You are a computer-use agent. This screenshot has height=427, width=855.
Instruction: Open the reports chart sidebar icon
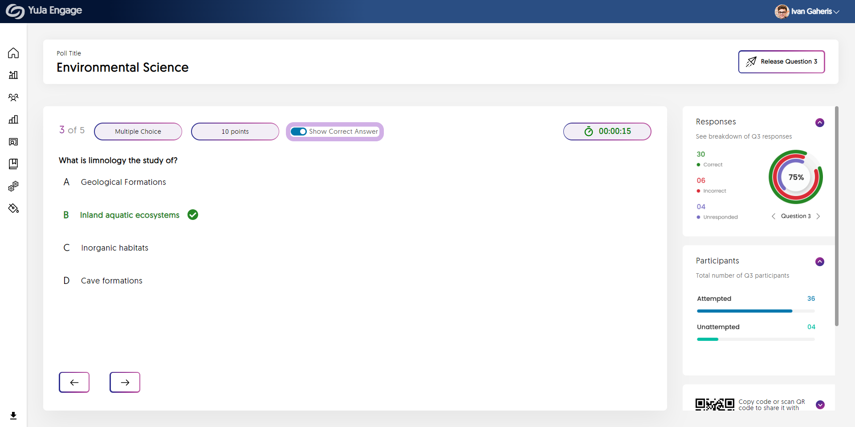click(13, 120)
